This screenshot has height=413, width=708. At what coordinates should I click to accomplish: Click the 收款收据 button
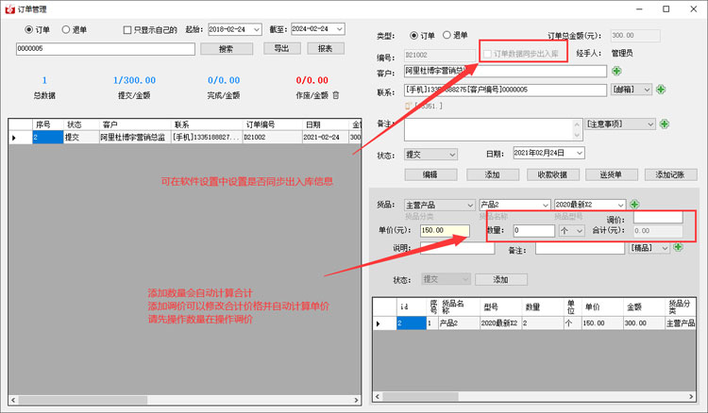pyautogui.click(x=552, y=174)
